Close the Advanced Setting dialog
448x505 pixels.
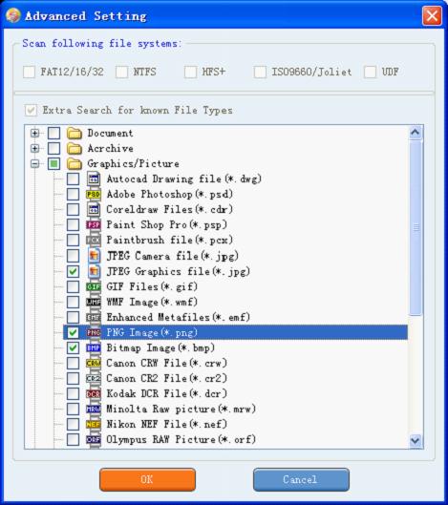(432, 16)
